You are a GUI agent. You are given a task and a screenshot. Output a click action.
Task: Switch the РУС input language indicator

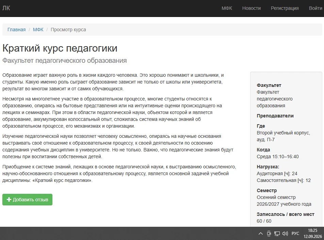coord(295,234)
